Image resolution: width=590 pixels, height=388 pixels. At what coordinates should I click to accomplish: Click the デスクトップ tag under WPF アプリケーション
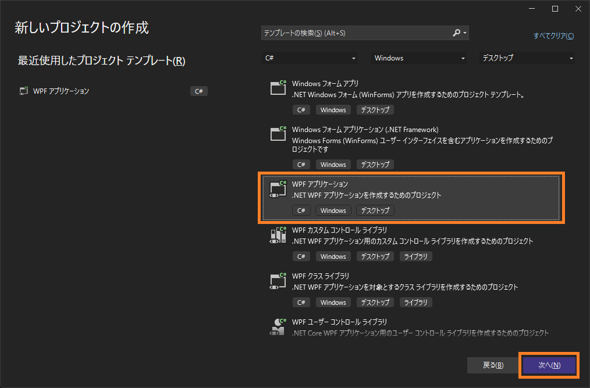tap(375, 211)
